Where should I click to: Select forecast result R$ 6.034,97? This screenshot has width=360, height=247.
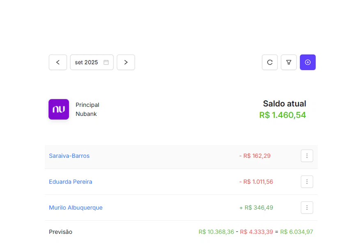coord(297,232)
